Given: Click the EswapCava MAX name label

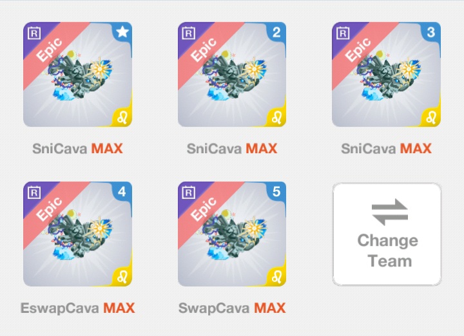Looking at the screenshot, I should [77, 308].
